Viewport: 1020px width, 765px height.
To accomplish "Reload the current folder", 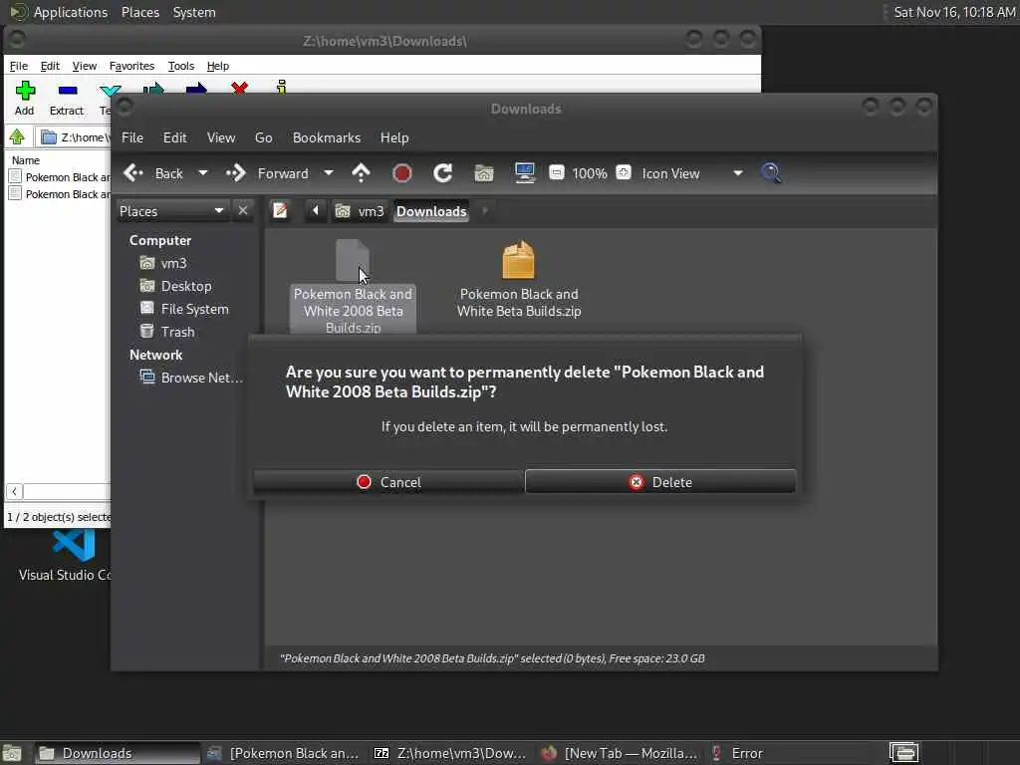I will pos(443,173).
